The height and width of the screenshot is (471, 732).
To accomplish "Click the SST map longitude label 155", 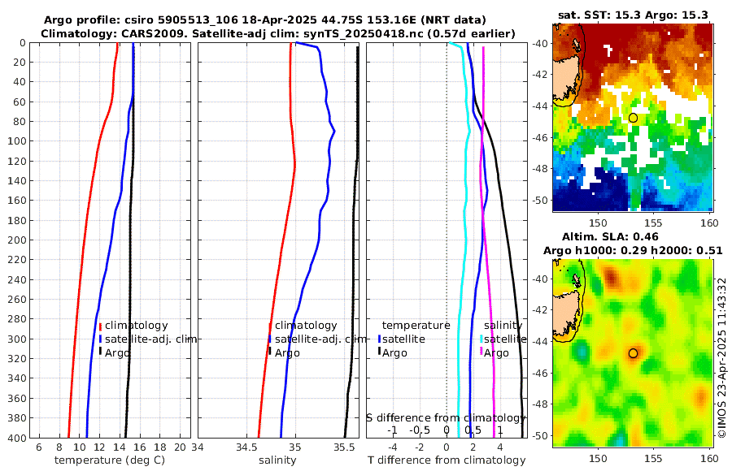I will click(653, 223).
